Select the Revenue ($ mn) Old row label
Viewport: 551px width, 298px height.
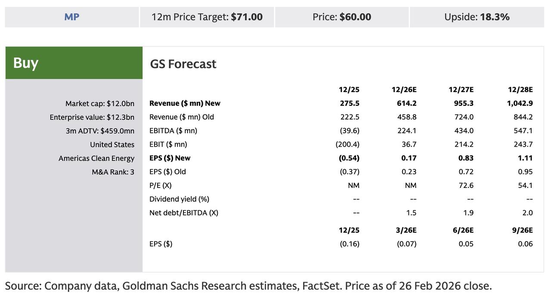click(182, 117)
